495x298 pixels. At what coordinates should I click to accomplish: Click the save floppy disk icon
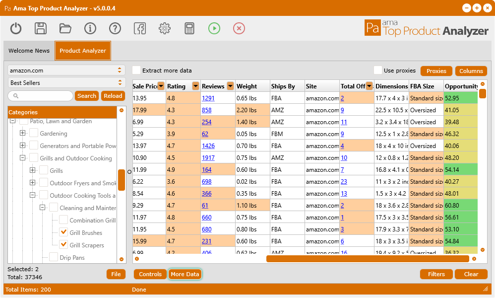click(x=41, y=28)
